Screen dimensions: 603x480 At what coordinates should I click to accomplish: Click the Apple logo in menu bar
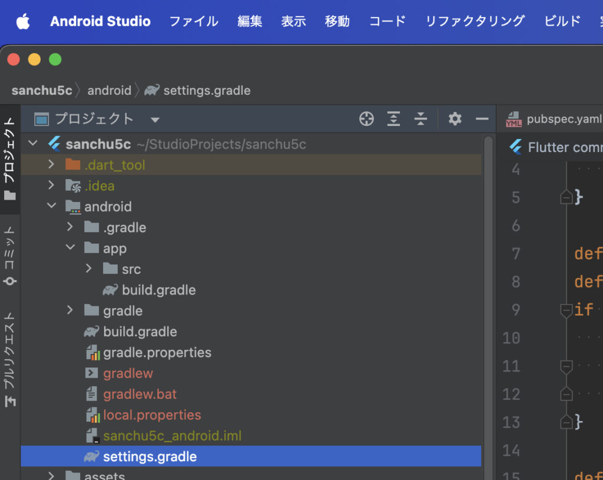pyautogui.click(x=23, y=22)
